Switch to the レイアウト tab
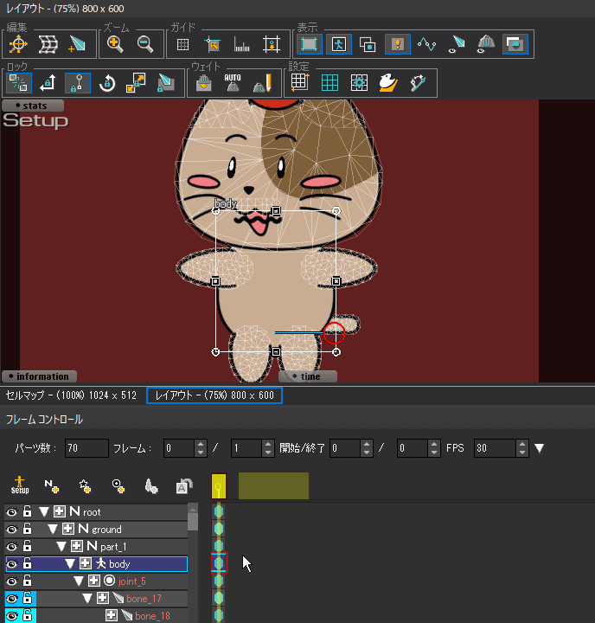595x623 pixels. click(x=214, y=395)
